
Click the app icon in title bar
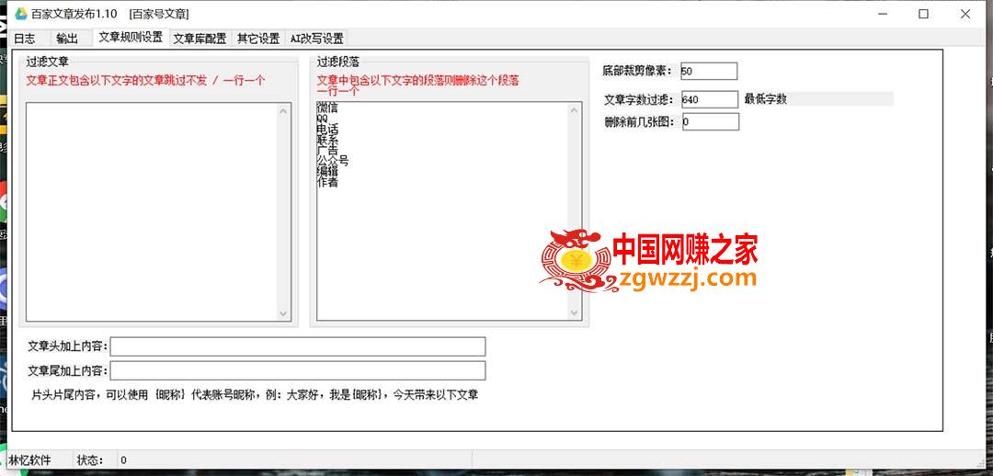pos(21,13)
